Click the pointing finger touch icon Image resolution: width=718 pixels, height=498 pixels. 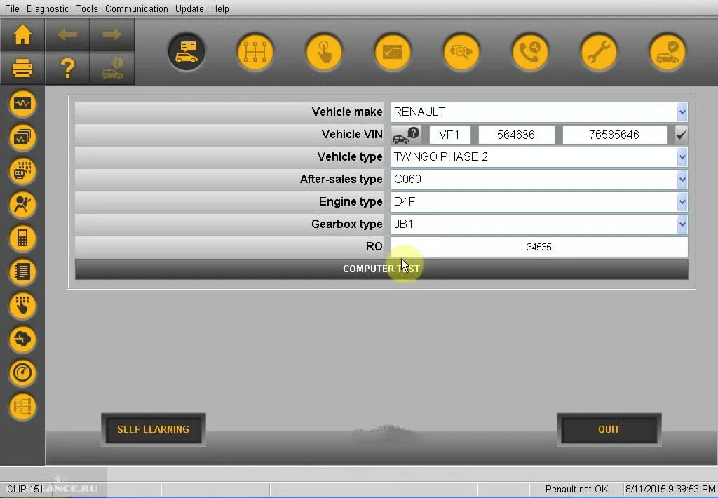click(x=324, y=51)
